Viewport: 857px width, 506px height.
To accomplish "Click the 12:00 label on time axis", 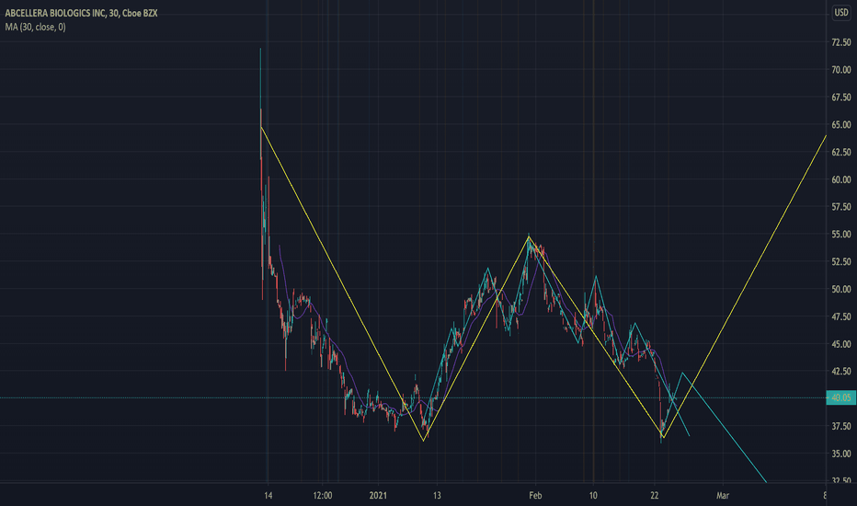I will point(323,496).
